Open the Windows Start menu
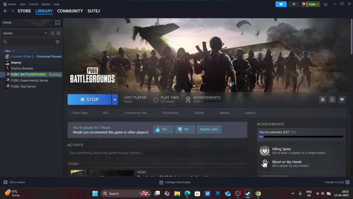This screenshot has height=199, width=353. tap(95, 193)
